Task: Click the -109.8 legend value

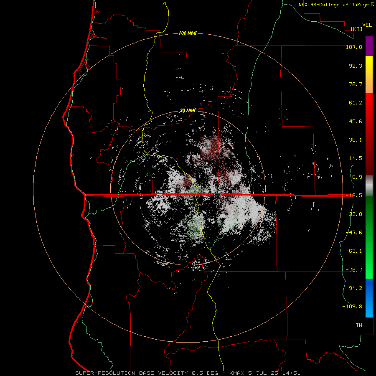Action: (352, 307)
